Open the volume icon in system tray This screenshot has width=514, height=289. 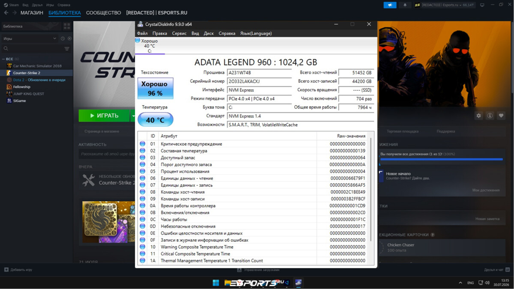tap(487, 283)
